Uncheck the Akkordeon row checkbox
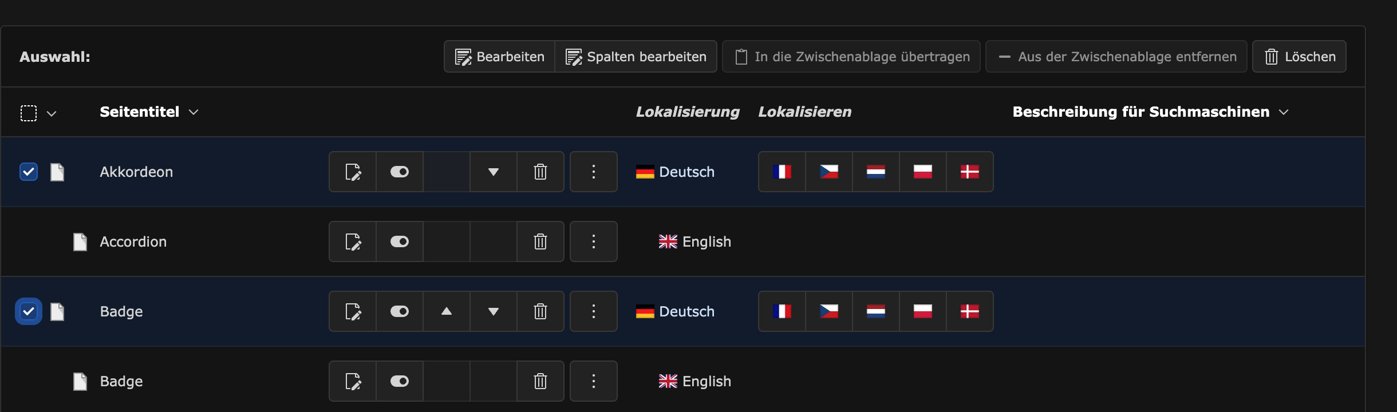Image resolution: width=1397 pixels, height=412 pixels. (29, 172)
